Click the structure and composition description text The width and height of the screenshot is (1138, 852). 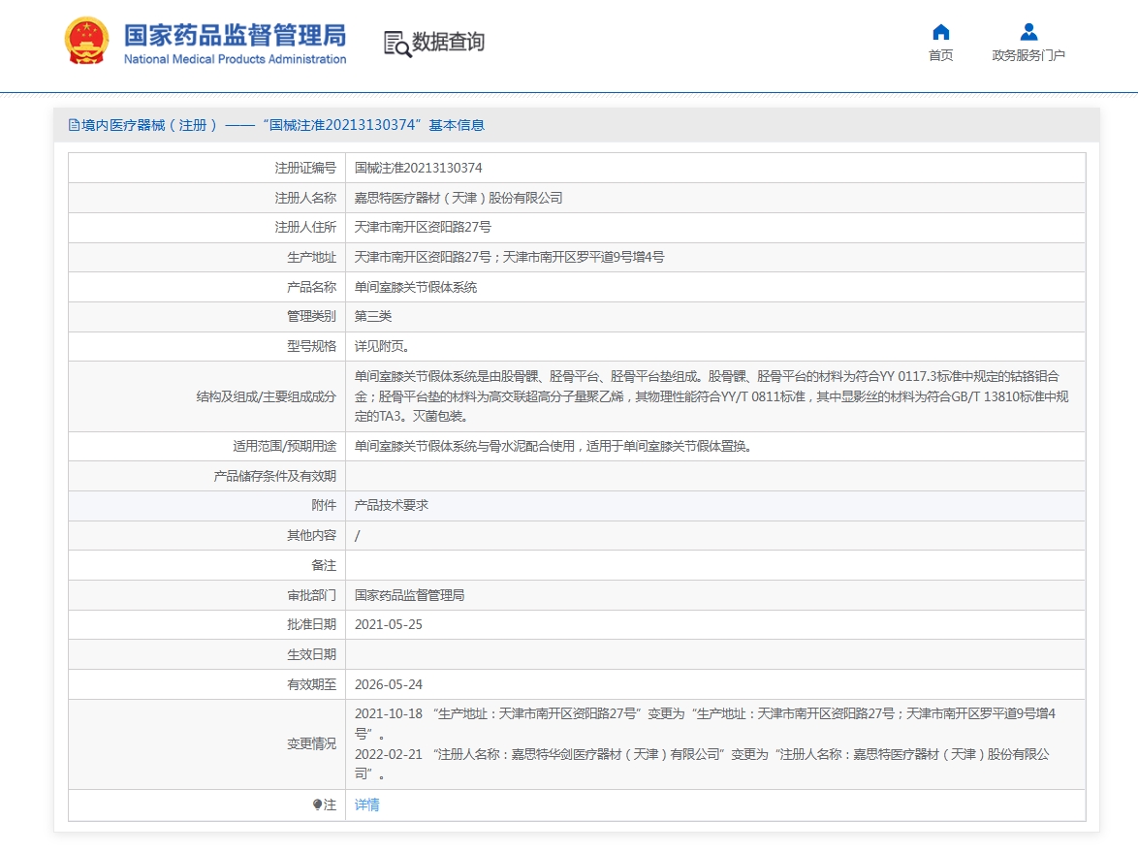click(711, 396)
